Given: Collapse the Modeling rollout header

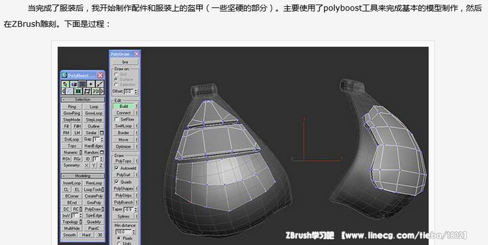Looking at the screenshot, I should click(83, 176).
